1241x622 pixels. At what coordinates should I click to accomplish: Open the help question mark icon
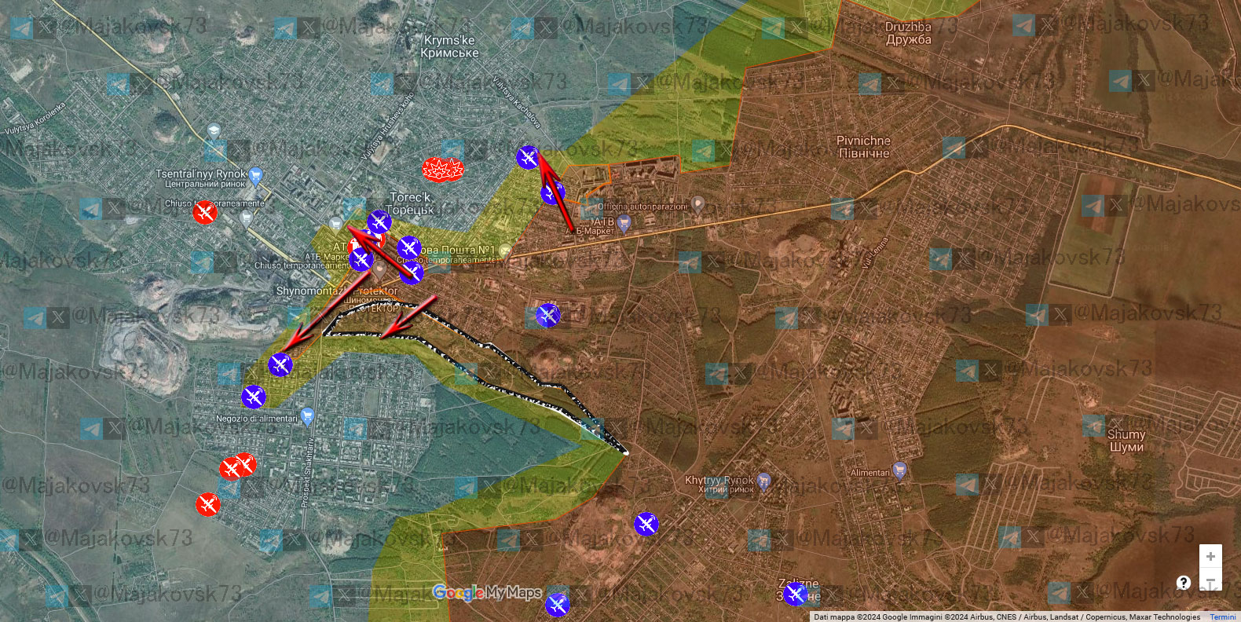coord(1184,583)
